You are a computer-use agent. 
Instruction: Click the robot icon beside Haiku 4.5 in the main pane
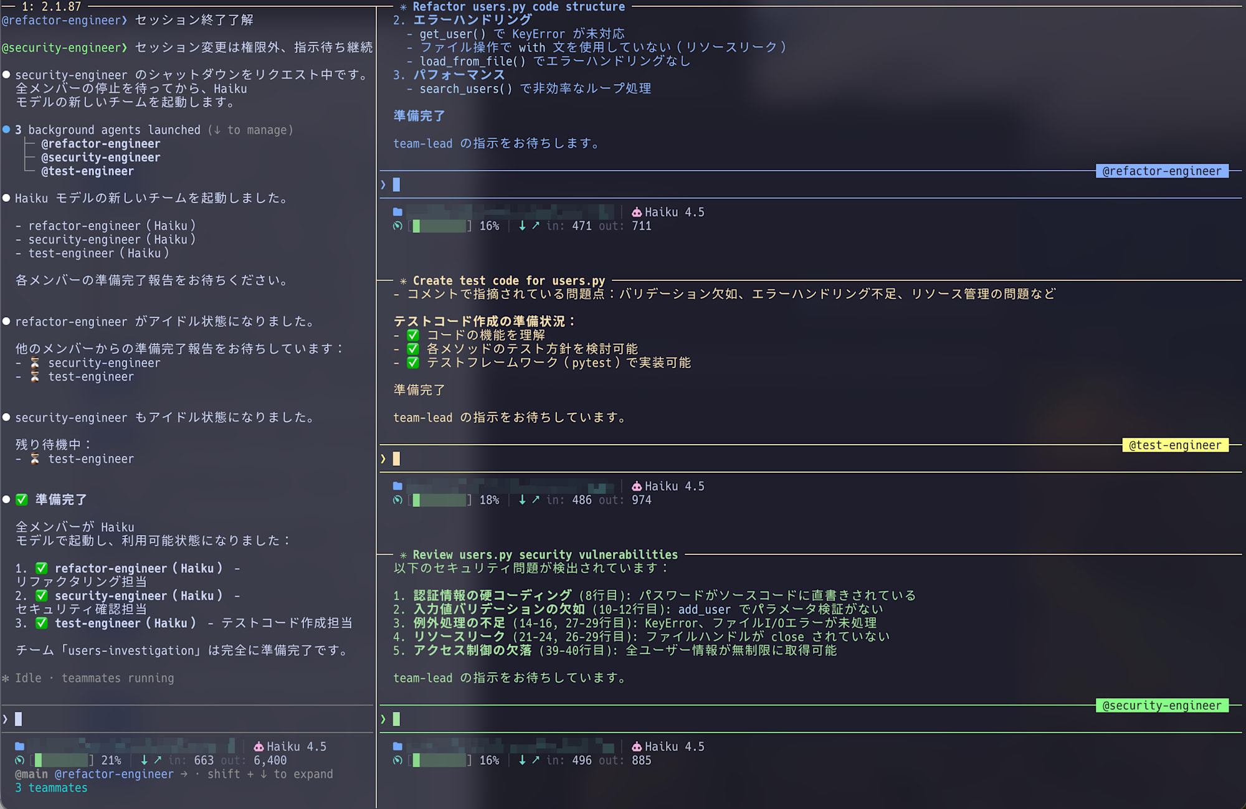(259, 746)
